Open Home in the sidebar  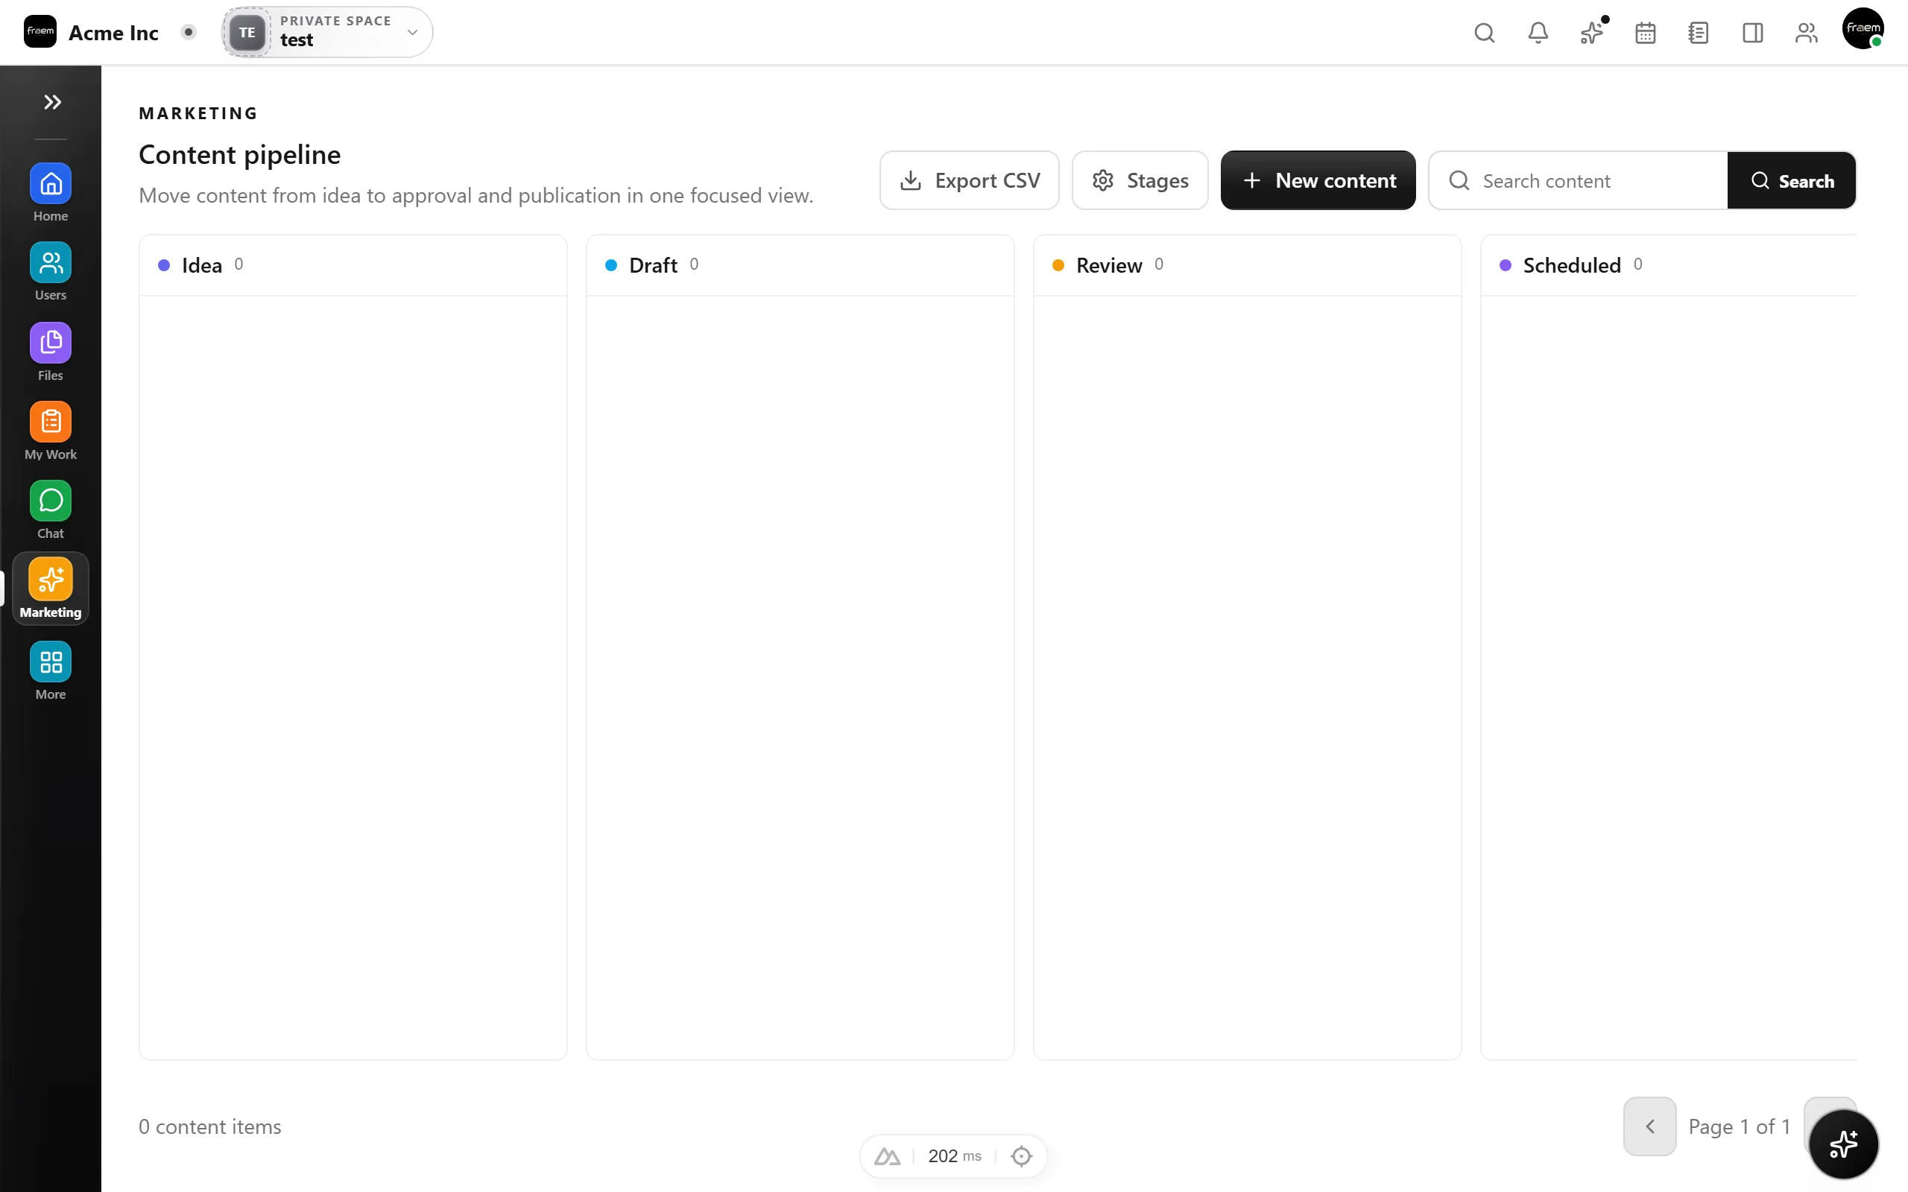click(x=51, y=193)
